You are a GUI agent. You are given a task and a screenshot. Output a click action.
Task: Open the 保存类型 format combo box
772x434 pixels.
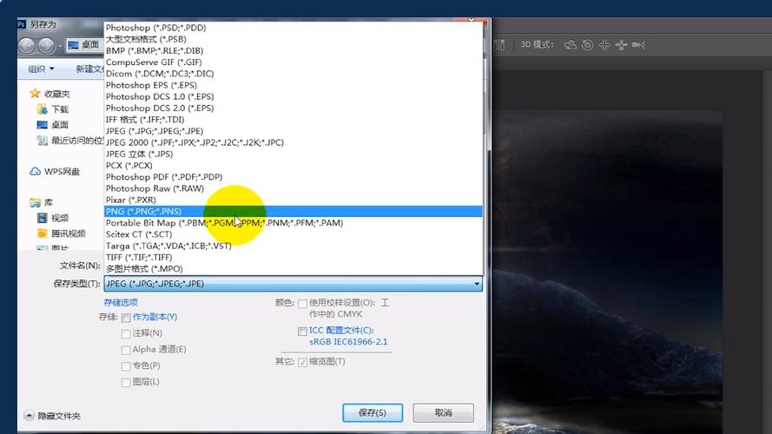[x=293, y=284]
